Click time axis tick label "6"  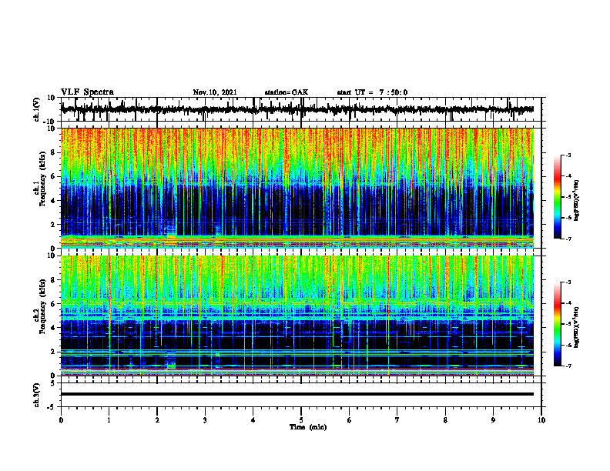(349, 420)
